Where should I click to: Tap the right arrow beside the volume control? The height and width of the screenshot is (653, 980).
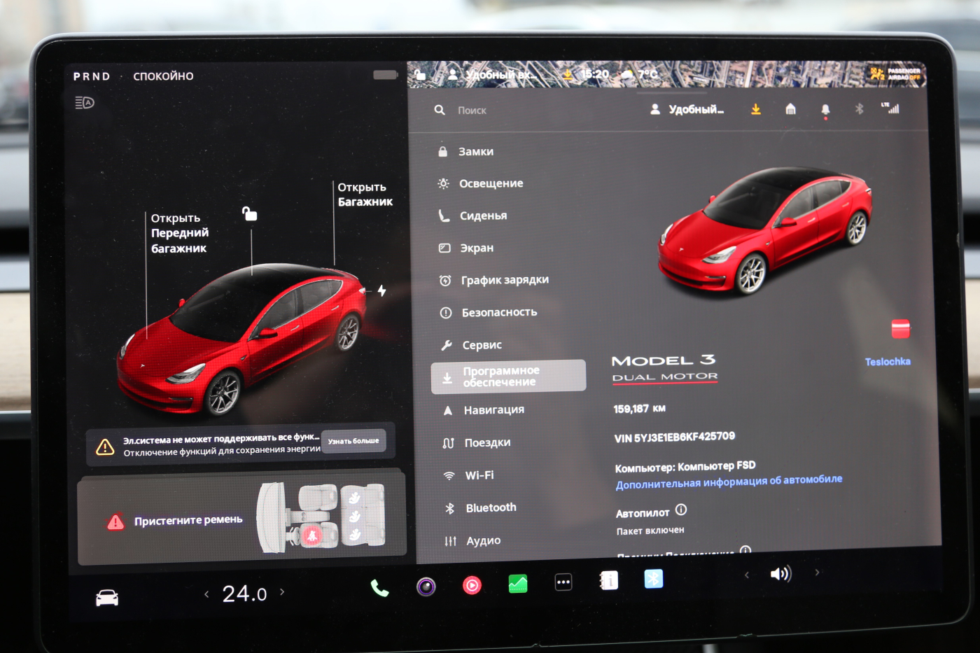817,572
